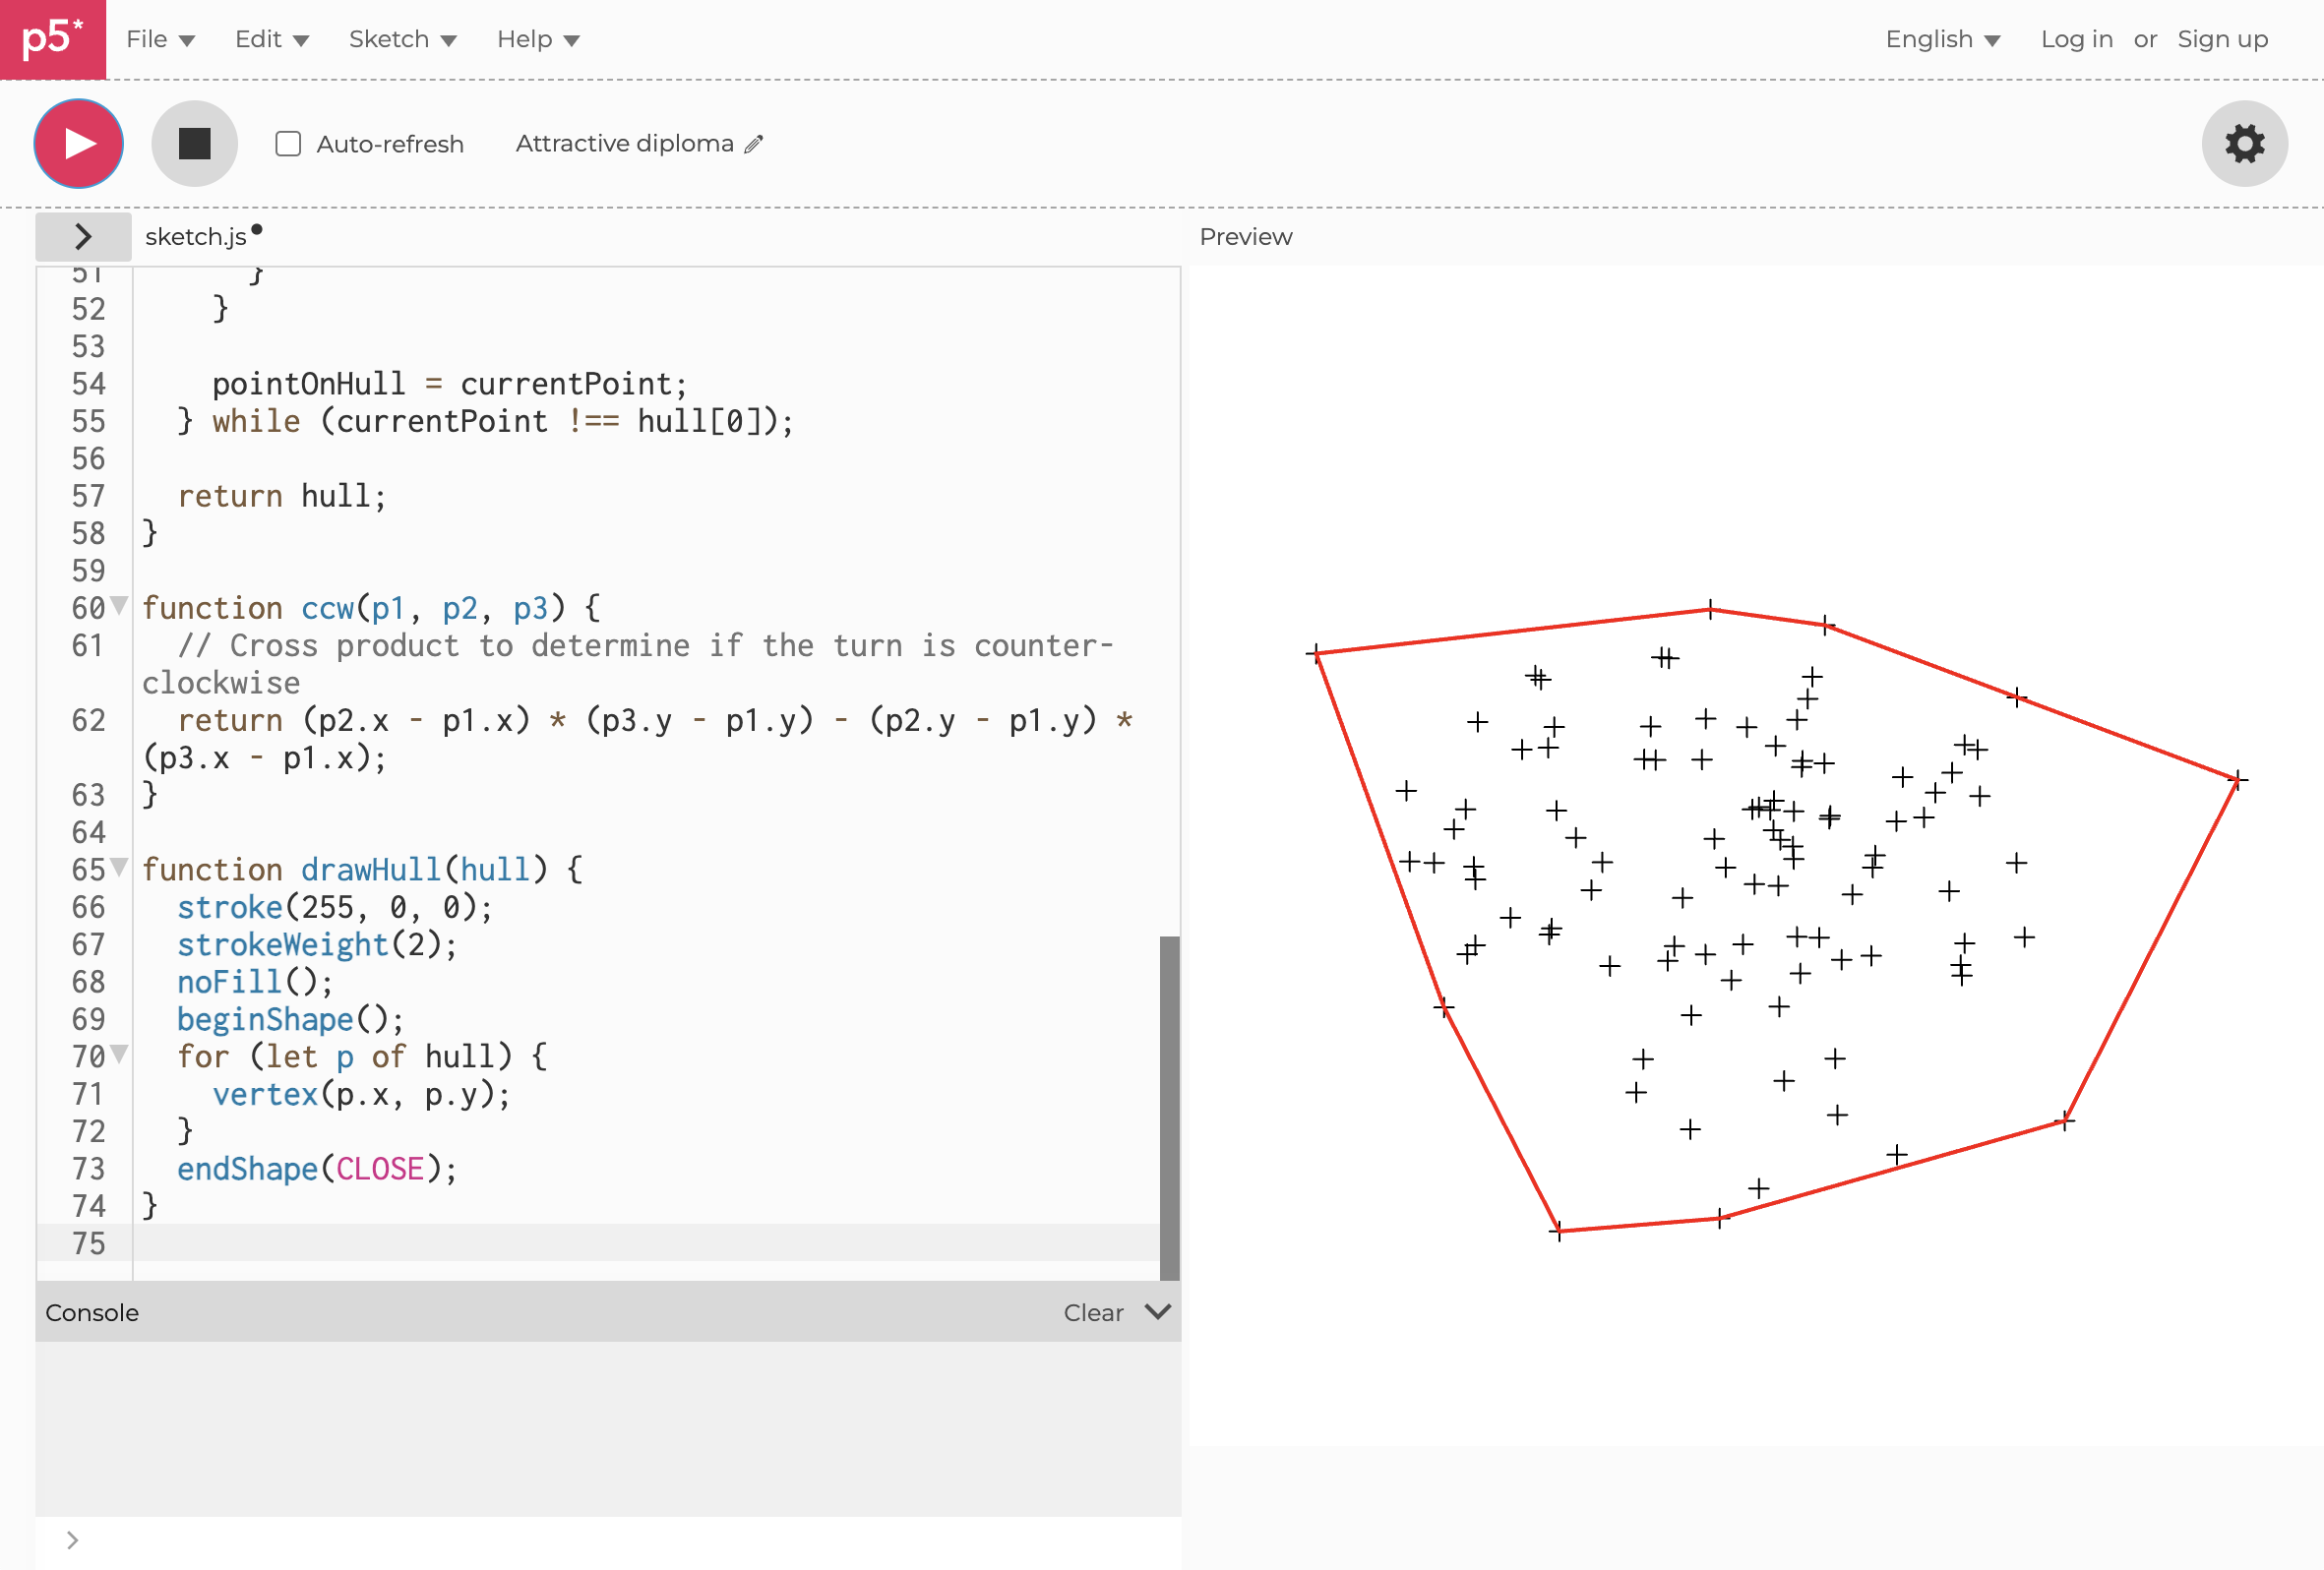Click the Sign up link
The height and width of the screenshot is (1570, 2324).
tap(2222, 39)
